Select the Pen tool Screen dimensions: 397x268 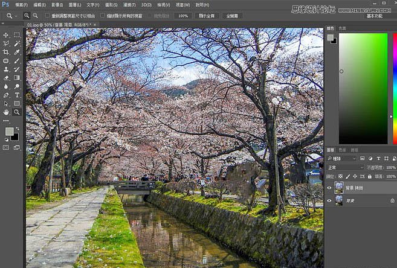(6, 95)
